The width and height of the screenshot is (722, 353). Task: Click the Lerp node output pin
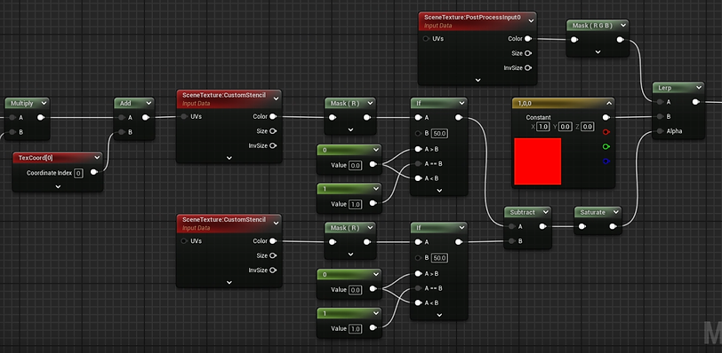(x=695, y=102)
